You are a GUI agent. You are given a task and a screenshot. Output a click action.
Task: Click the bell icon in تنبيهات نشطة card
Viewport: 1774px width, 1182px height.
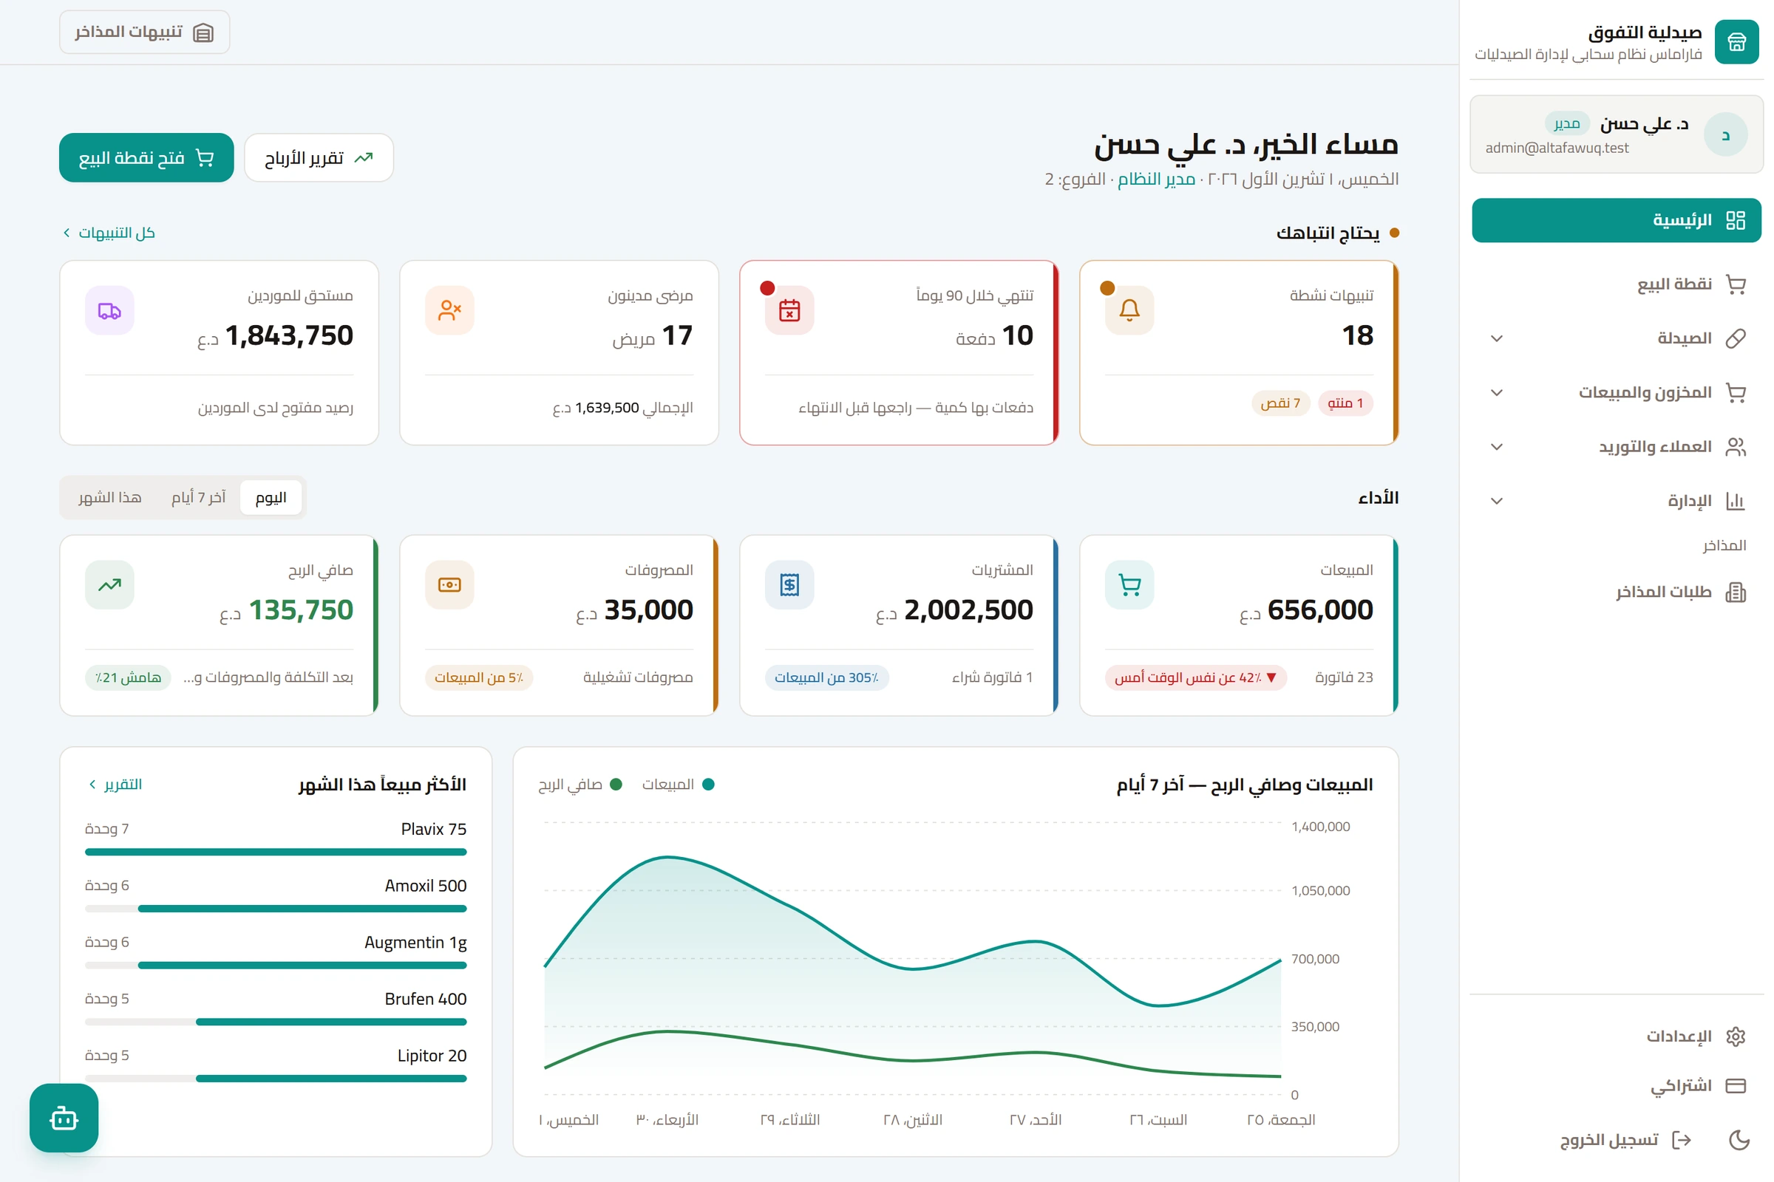click(1129, 310)
